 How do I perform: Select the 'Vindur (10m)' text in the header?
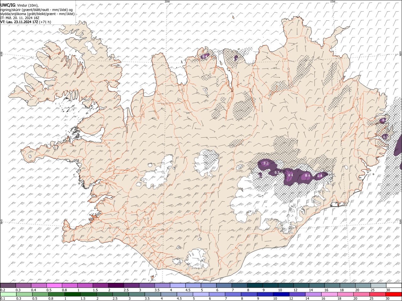pyautogui.click(x=28, y=6)
